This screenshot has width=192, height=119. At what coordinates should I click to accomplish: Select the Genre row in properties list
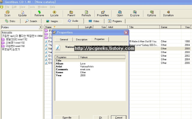click(90, 72)
